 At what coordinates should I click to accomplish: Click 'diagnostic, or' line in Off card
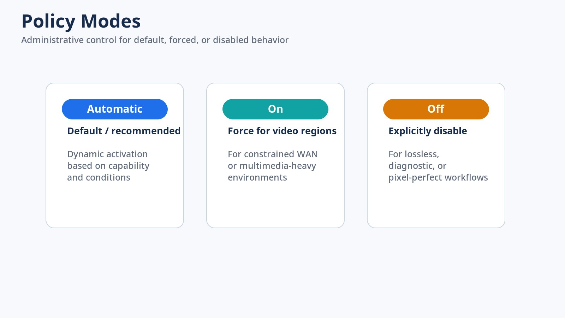click(417, 166)
